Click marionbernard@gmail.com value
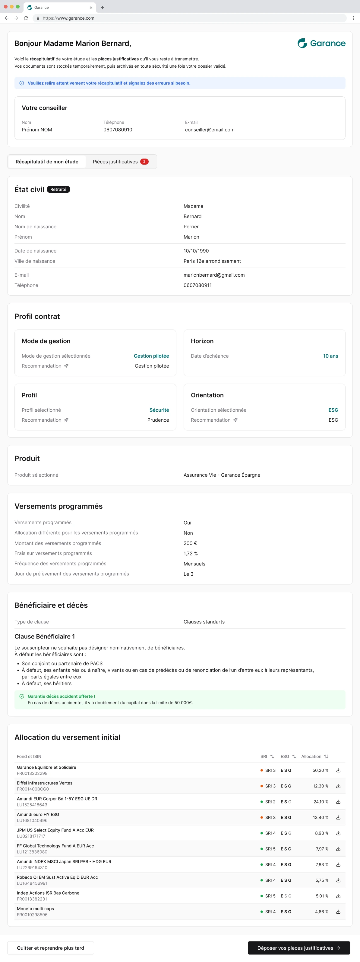The height and width of the screenshot is (962, 360). tap(214, 275)
